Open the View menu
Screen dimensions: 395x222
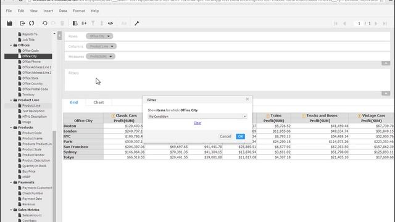coord(33,11)
